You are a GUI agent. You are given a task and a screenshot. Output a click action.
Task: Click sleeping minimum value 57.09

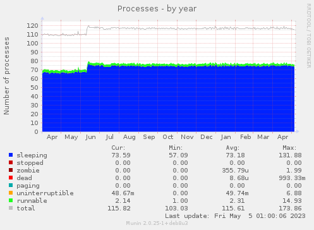[178, 155]
